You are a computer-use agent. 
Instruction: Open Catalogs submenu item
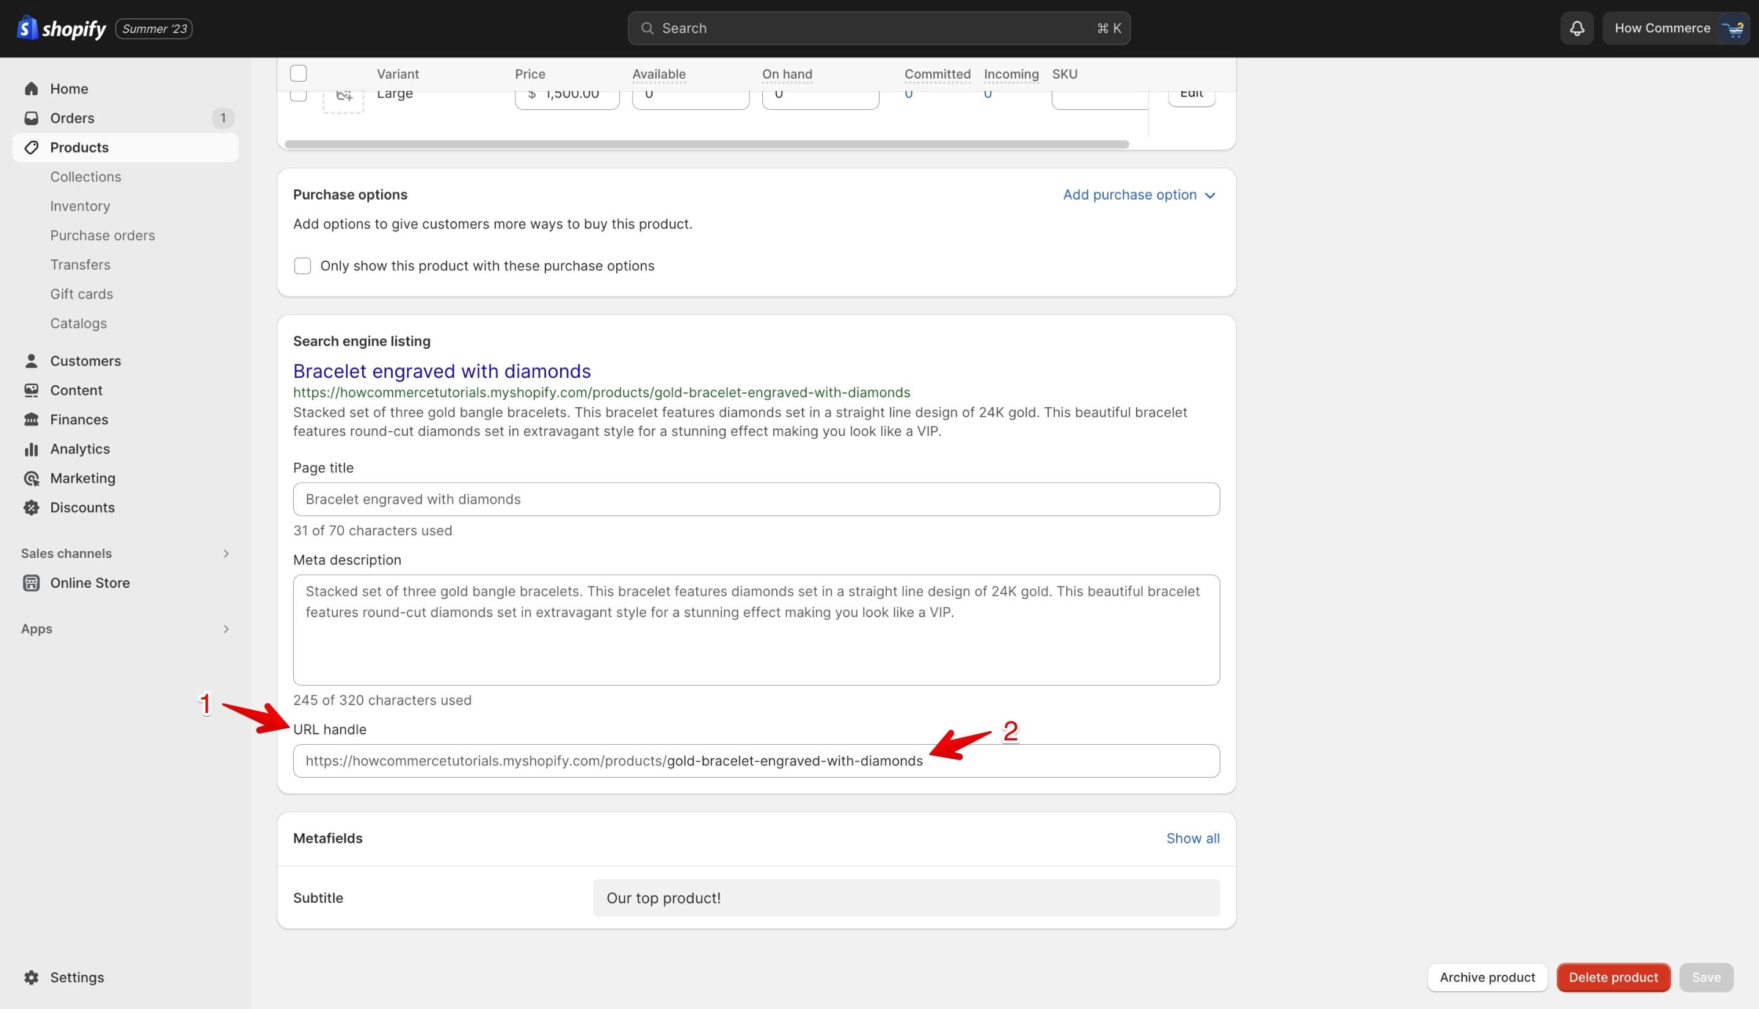[78, 324]
